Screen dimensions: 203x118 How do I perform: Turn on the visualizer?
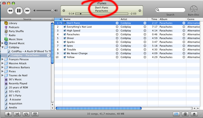(185, 114)
